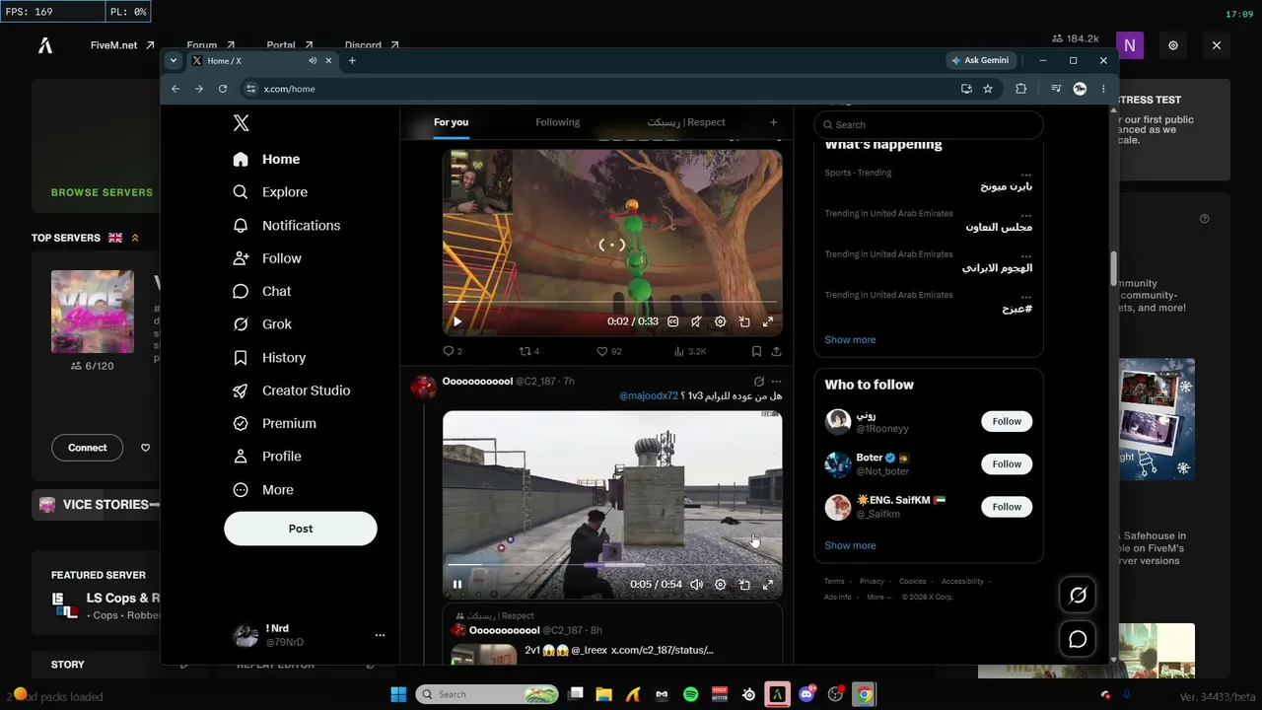Unmute the first video
Image resolution: width=1262 pixels, height=710 pixels.
(696, 321)
